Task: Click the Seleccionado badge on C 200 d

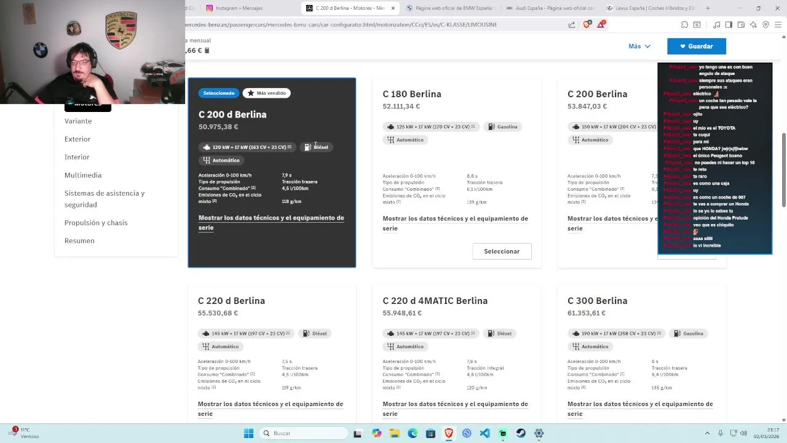Action: click(x=219, y=93)
